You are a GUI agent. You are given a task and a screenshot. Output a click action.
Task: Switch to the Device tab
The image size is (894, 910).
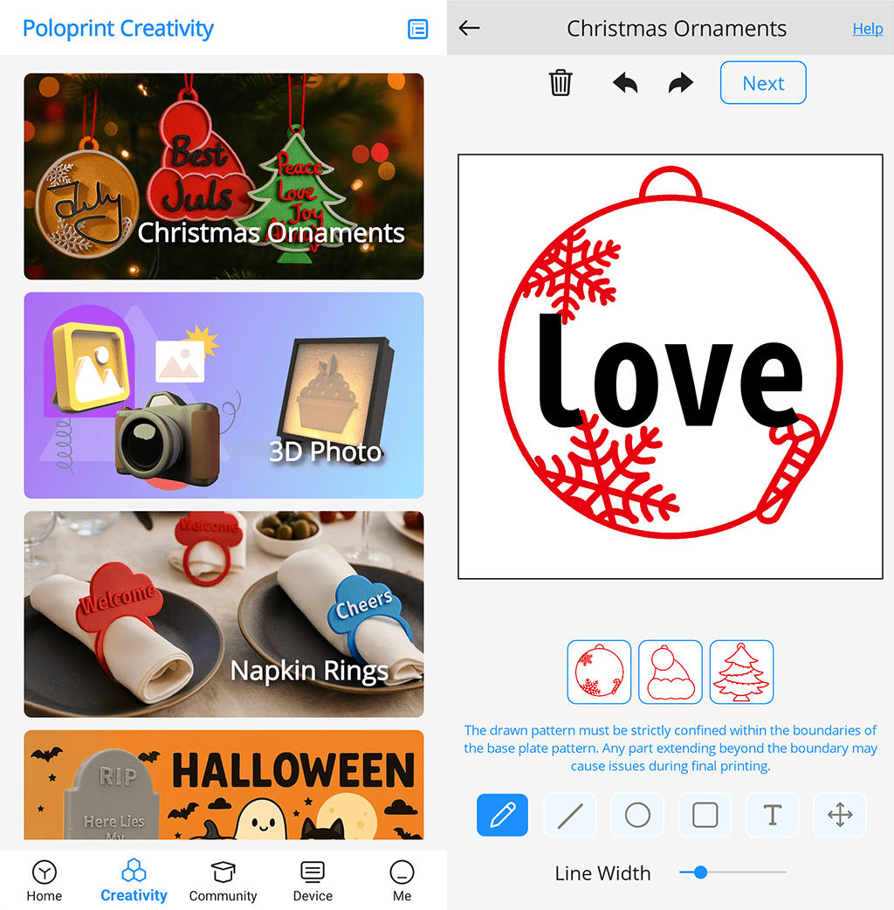[x=312, y=880]
